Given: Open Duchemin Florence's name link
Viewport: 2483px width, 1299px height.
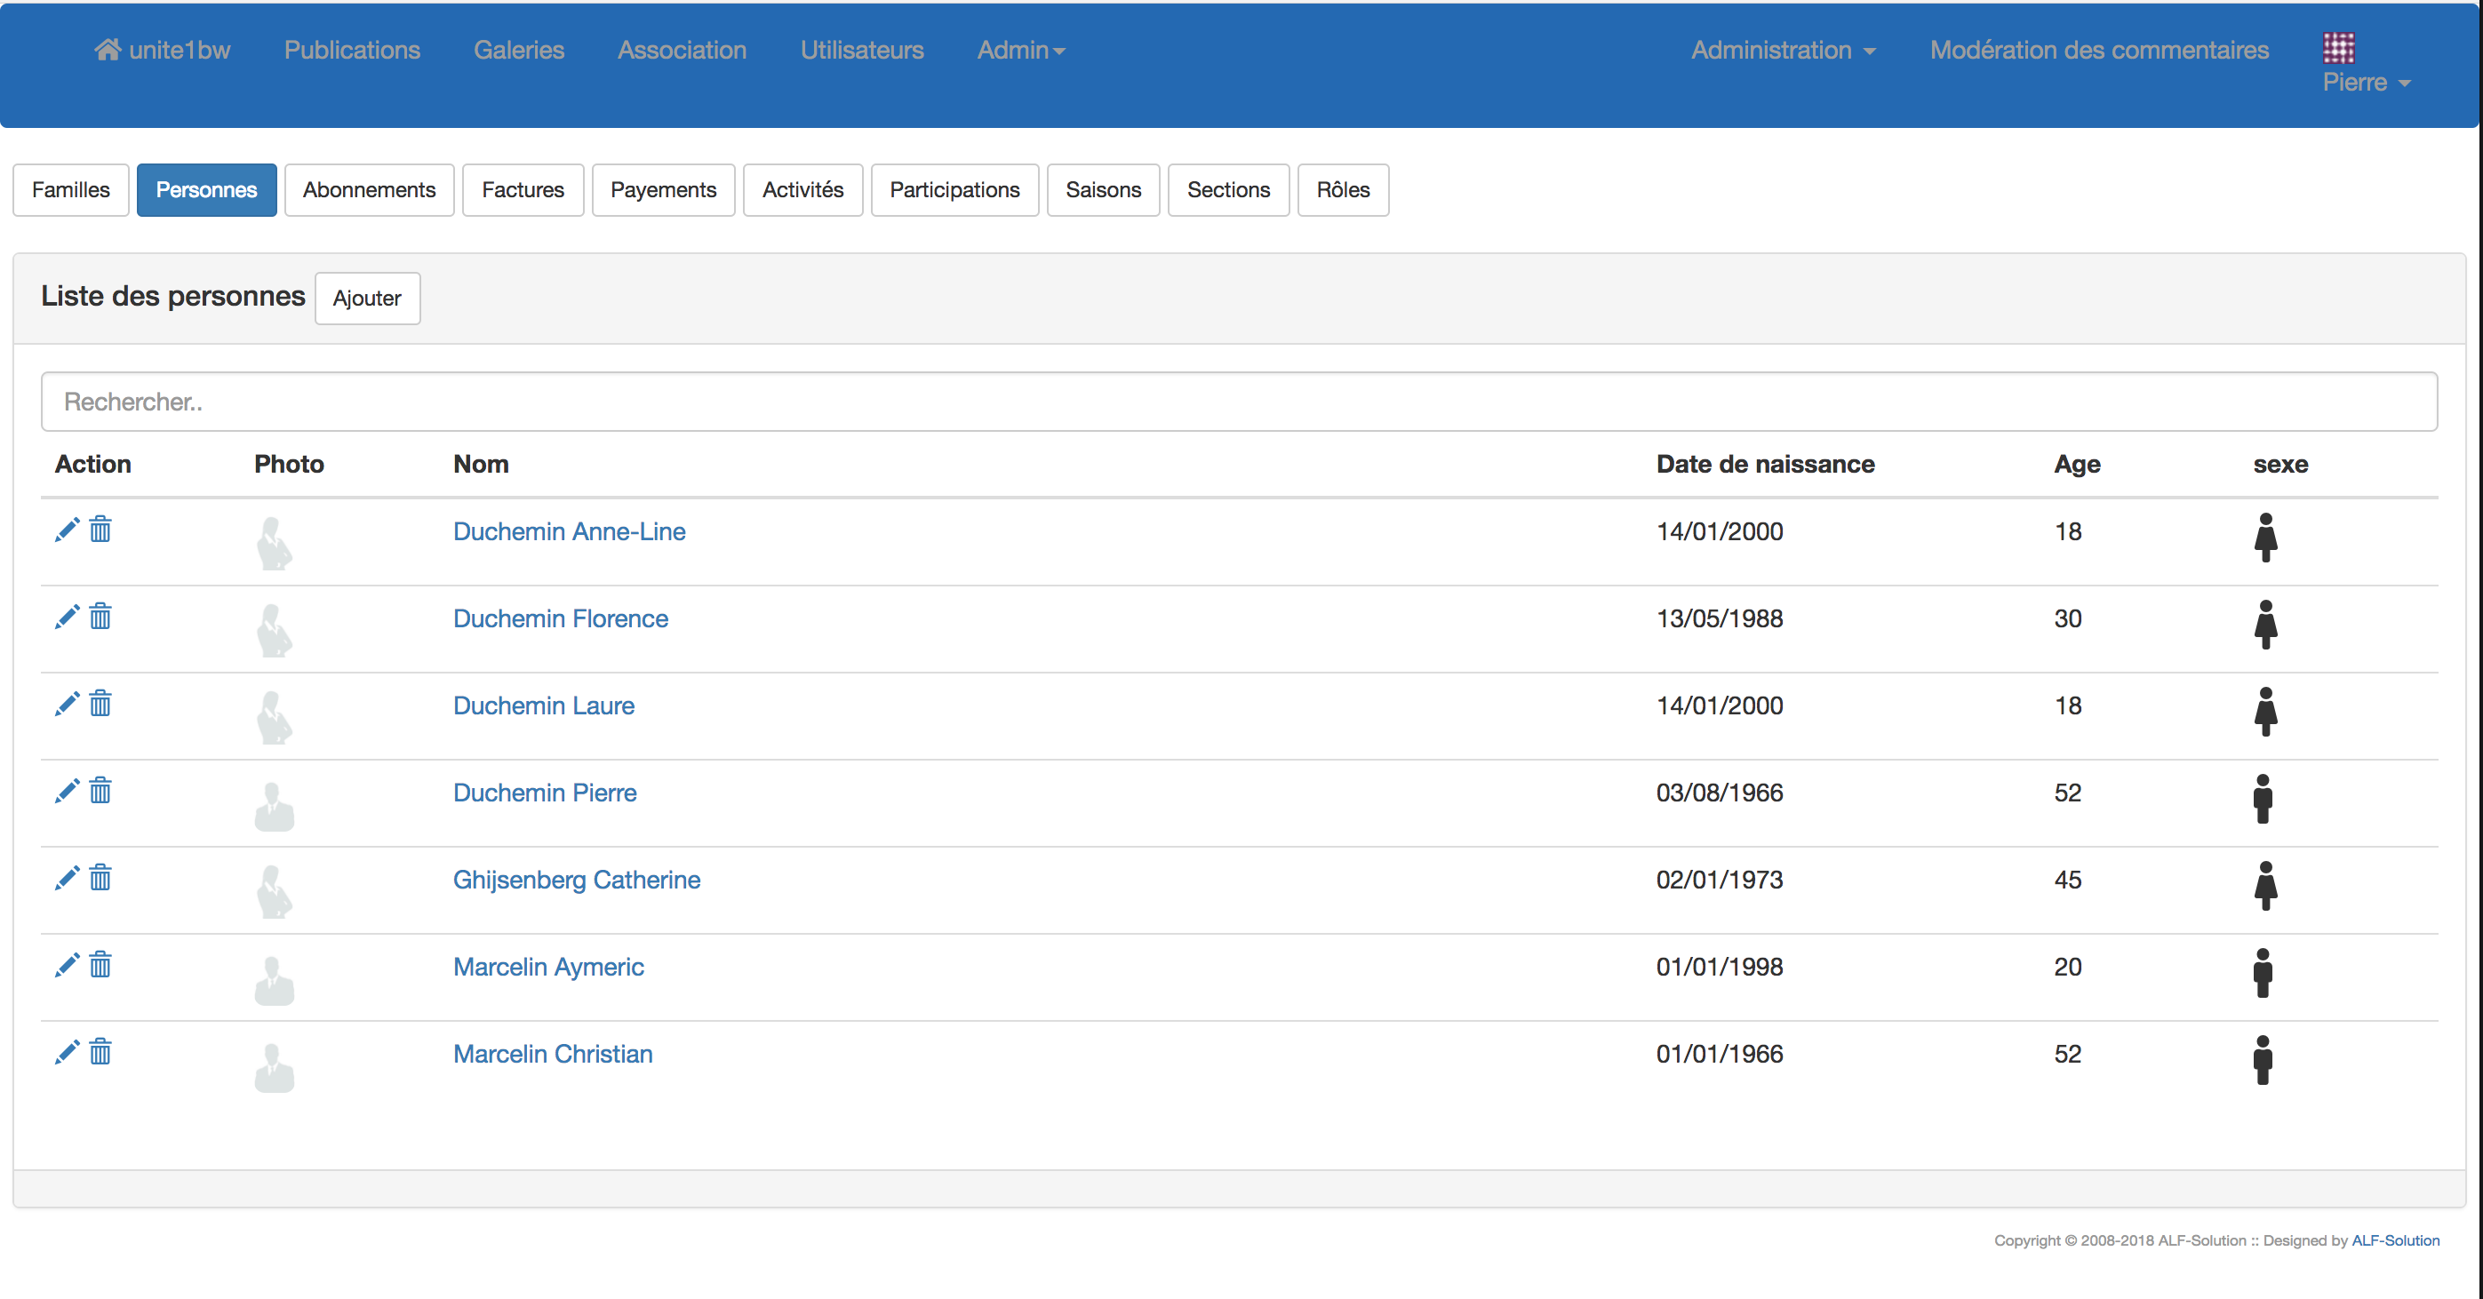Looking at the screenshot, I should [x=560, y=618].
